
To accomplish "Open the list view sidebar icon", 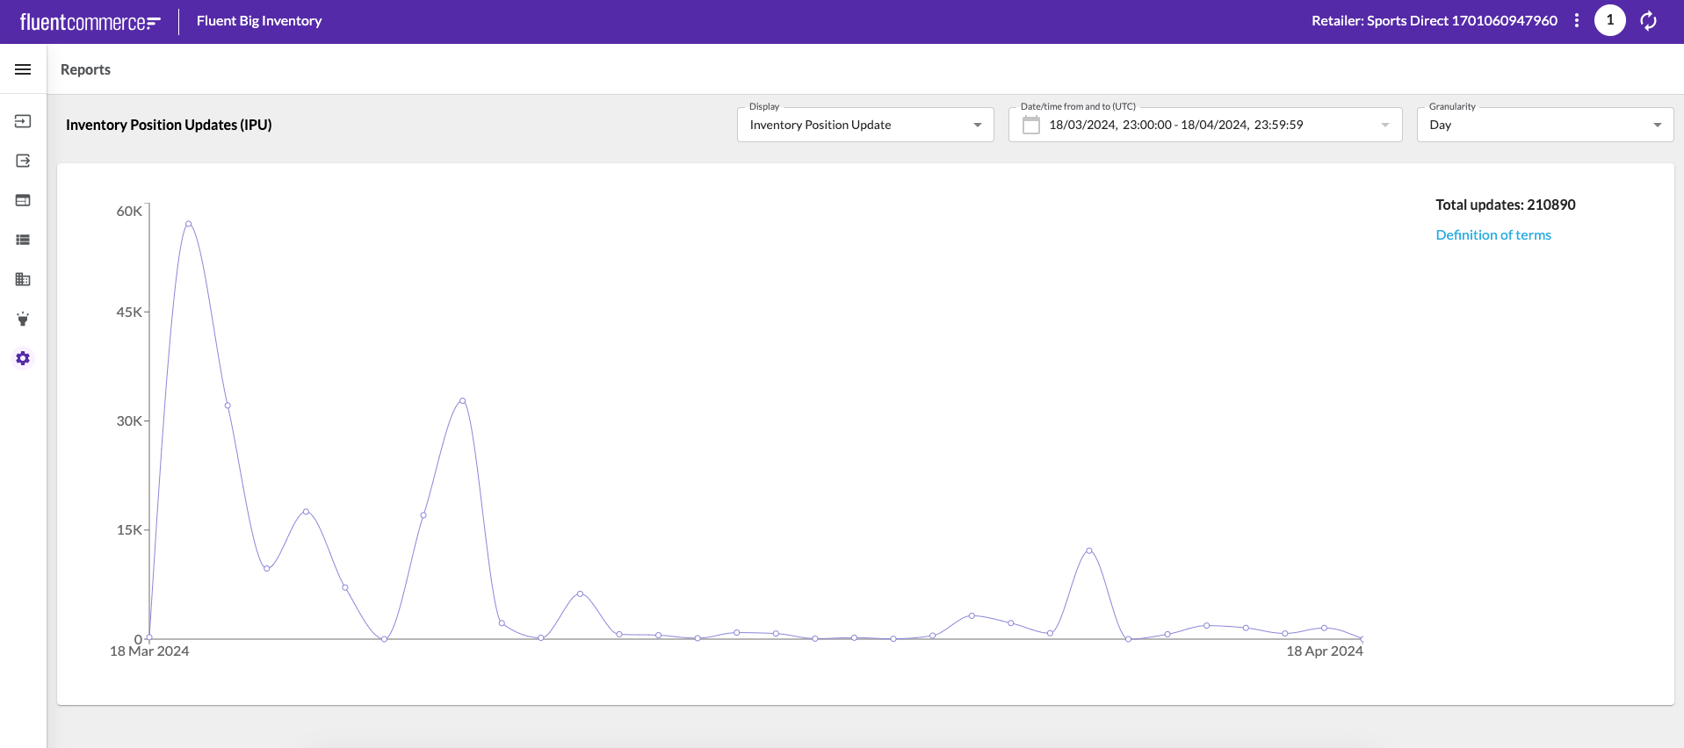I will 23,240.
